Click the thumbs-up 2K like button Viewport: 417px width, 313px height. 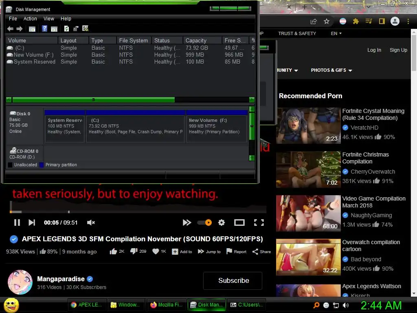click(x=117, y=251)
